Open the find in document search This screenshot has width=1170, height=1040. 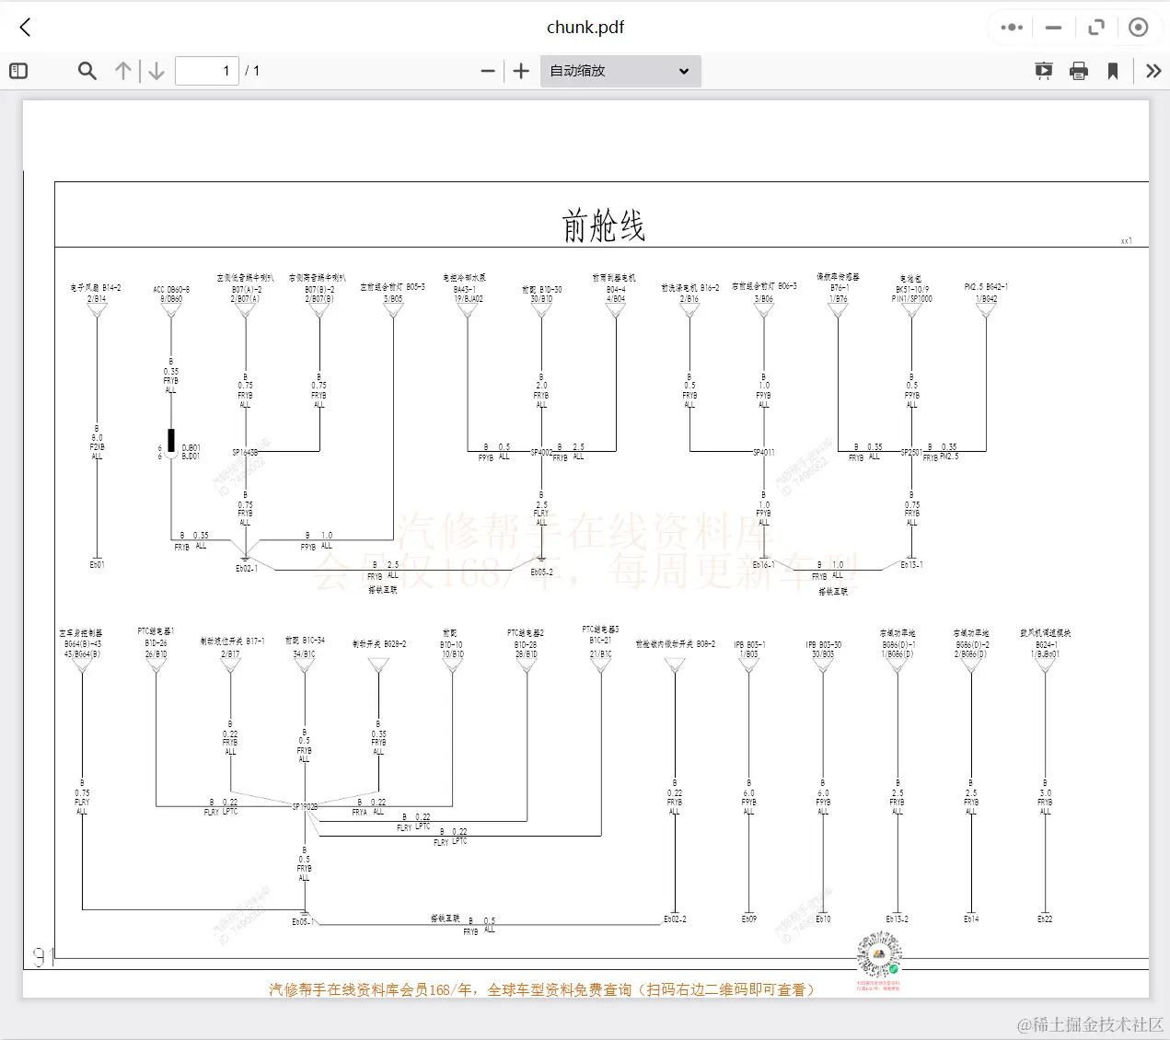click(87, 71)
